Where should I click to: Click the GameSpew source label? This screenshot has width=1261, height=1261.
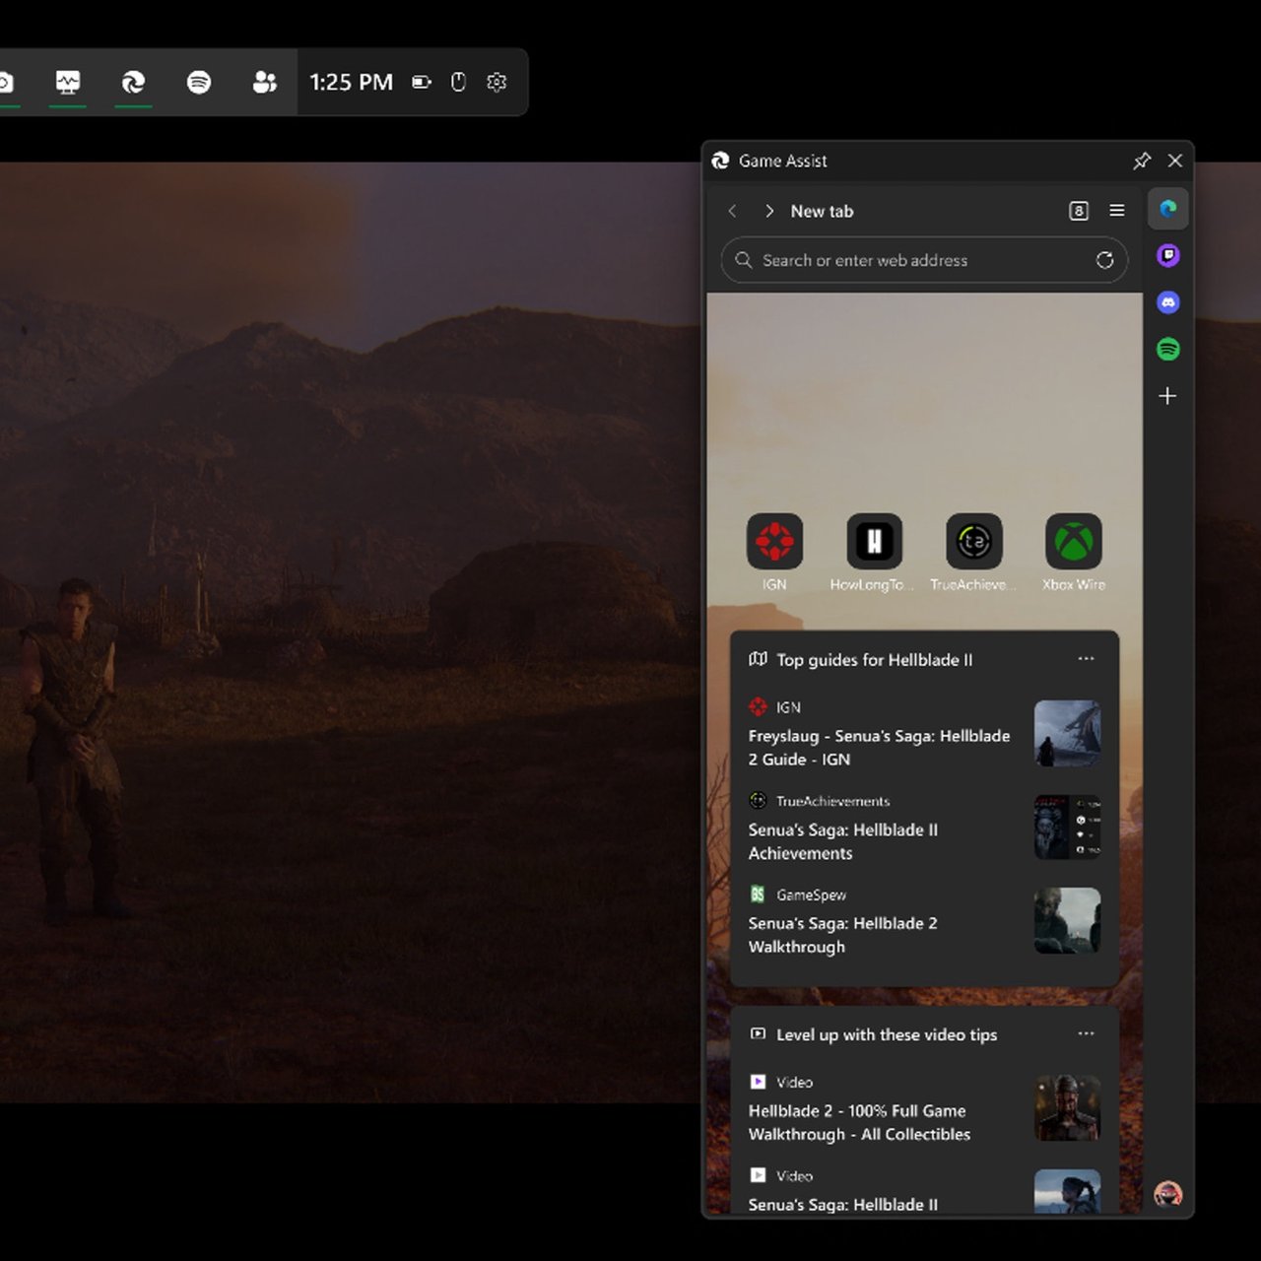click(x=811, y=895)
